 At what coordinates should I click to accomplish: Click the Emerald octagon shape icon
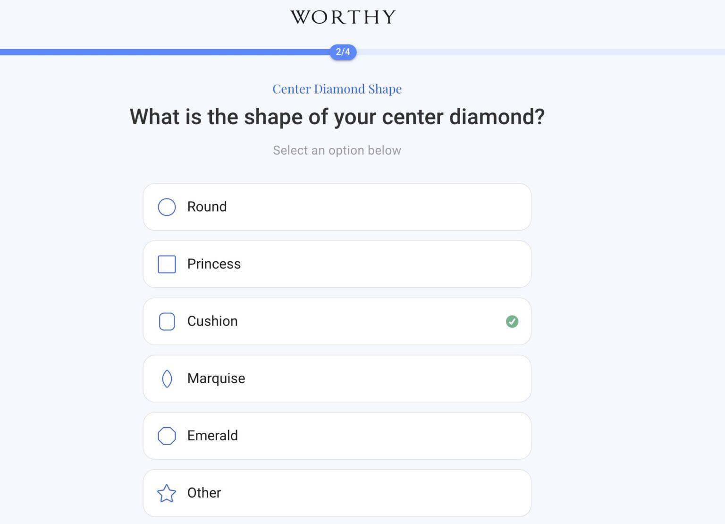click(x=166, y=436)
